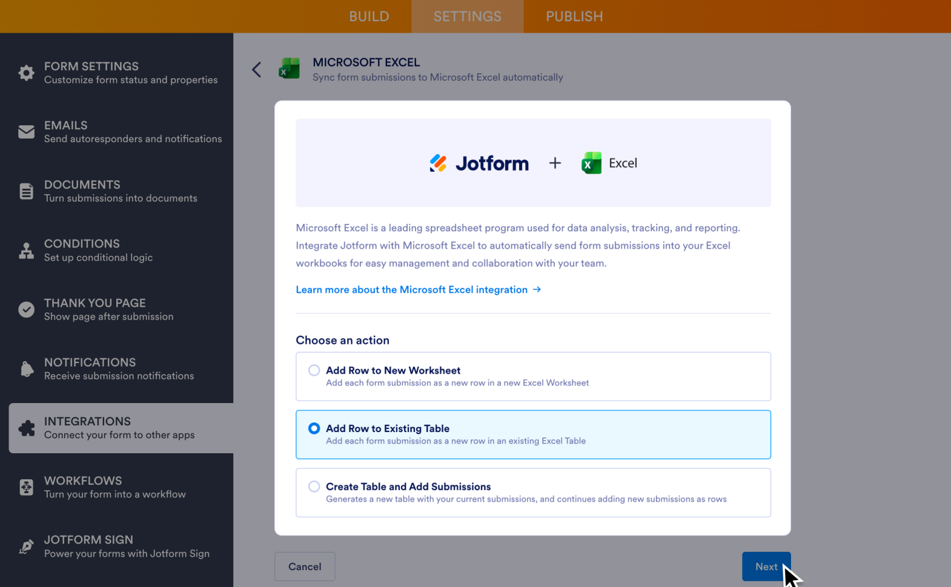The image size is (951, 587).
Task: Select Add Row to New Worksheet radio
Action: coord(314,370)
